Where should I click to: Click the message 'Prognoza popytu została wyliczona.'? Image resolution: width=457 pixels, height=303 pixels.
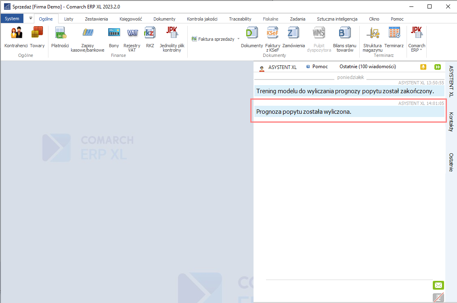point(349,112)
